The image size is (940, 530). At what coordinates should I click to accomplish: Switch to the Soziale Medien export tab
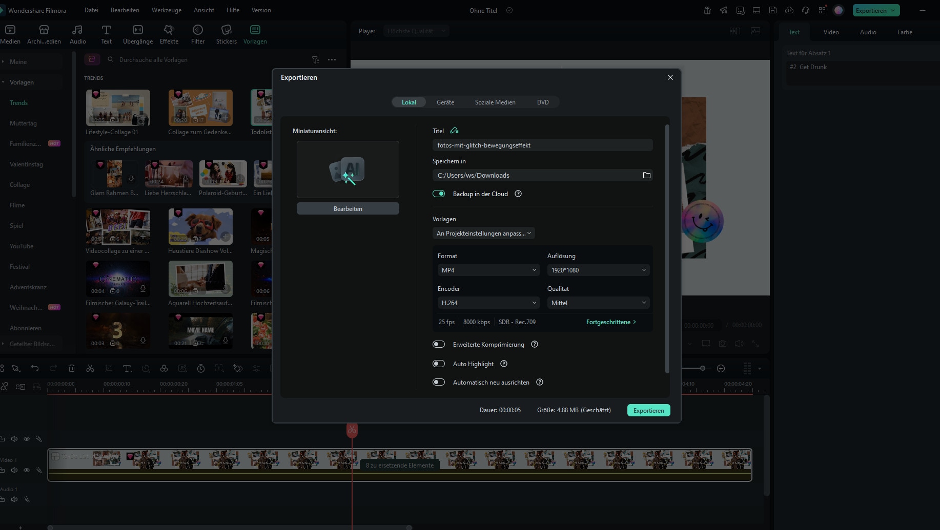(495, 102)
